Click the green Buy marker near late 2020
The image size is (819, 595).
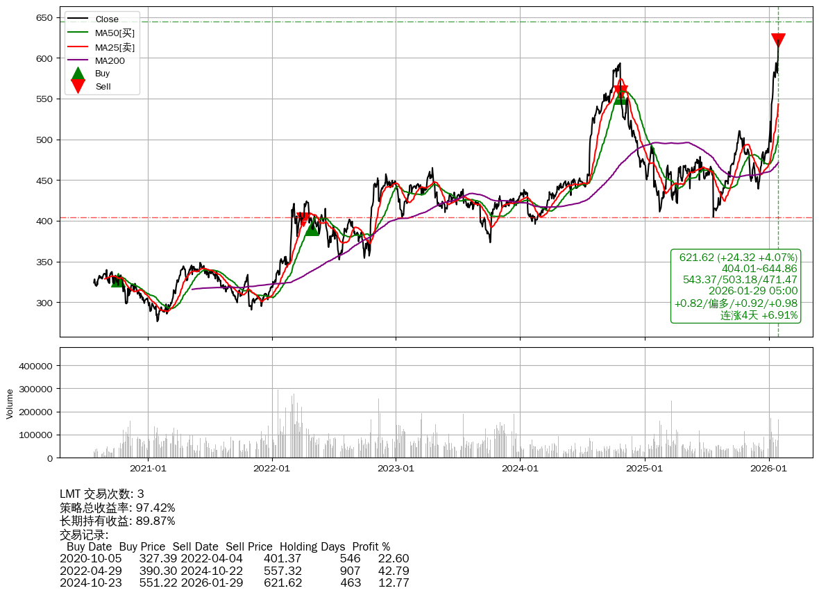coord(117,280)
